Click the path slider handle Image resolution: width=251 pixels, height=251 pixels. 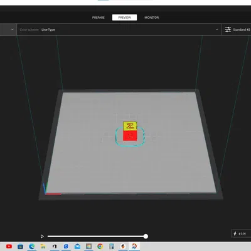146,237
